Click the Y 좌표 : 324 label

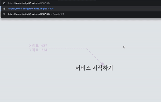(38, 50)
